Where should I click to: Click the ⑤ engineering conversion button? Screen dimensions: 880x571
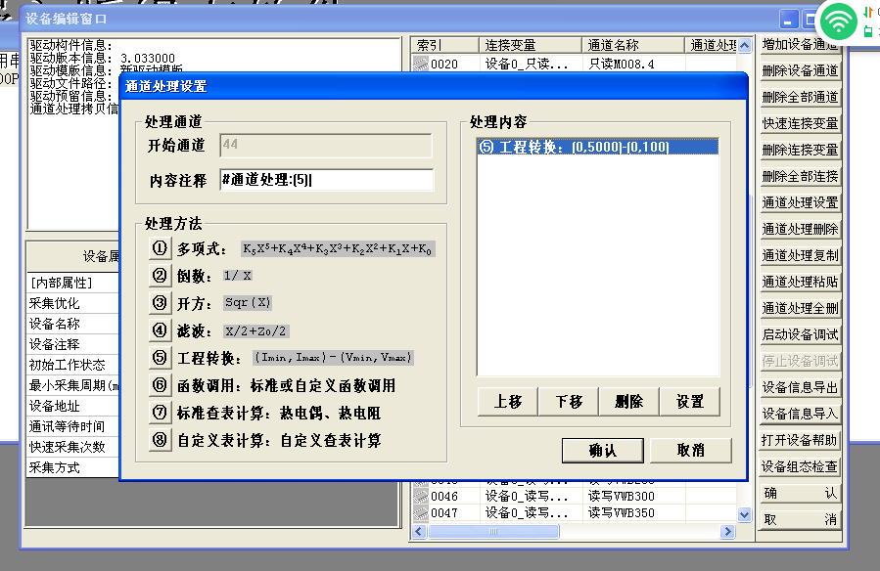point(160,358)
